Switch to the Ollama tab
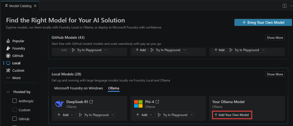Screen dimensions: 293x126 114,88
